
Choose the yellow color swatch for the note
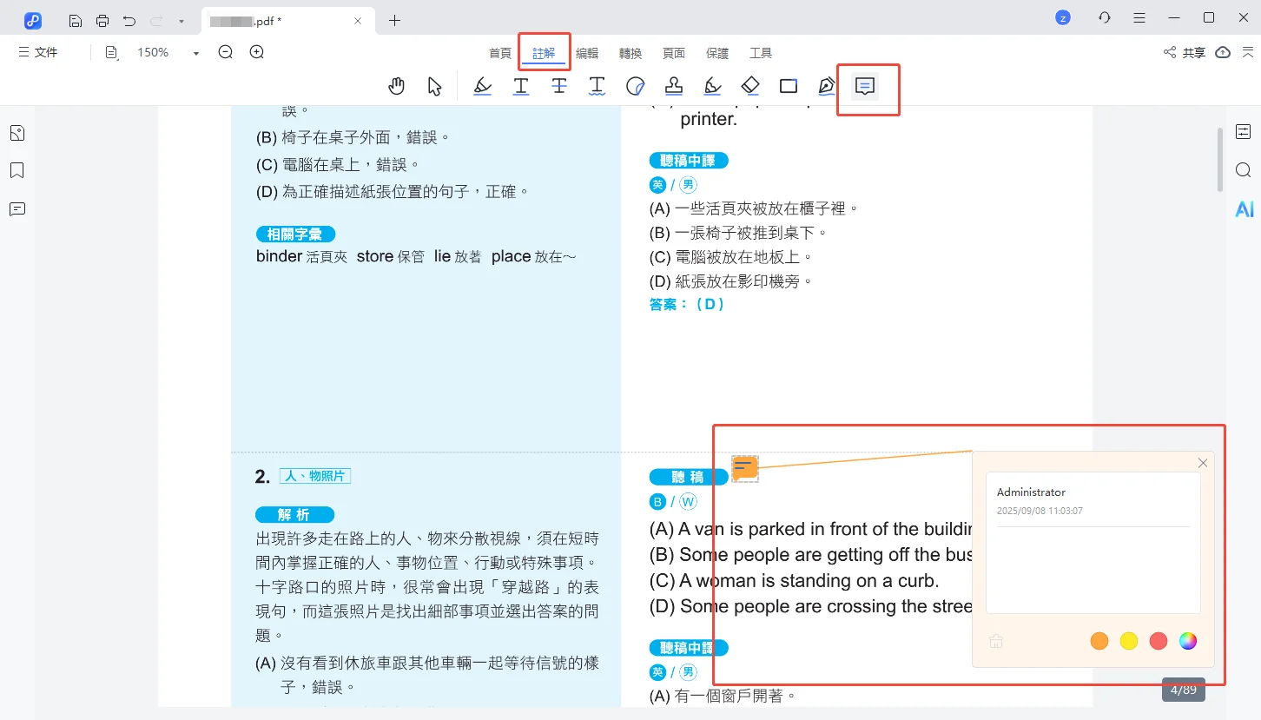1128,641
